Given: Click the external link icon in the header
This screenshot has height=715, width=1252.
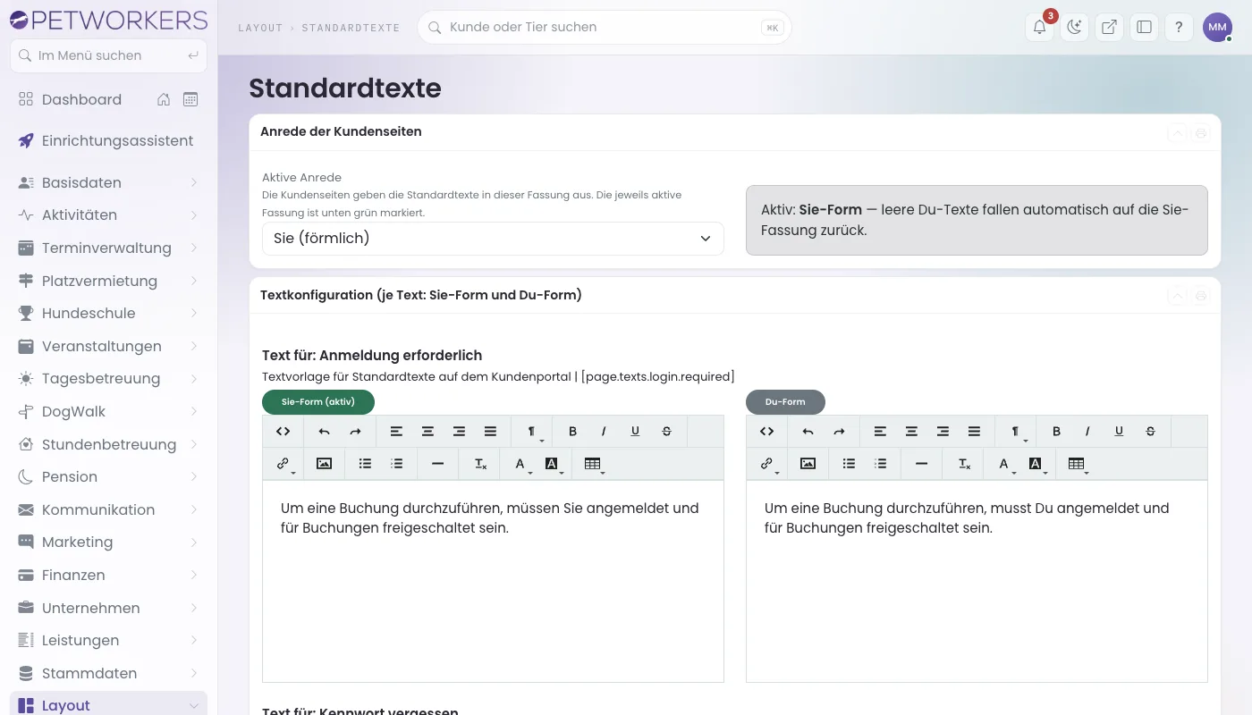Looking at the screenshot, I should pyautogui.click(x=1109, y=27).
